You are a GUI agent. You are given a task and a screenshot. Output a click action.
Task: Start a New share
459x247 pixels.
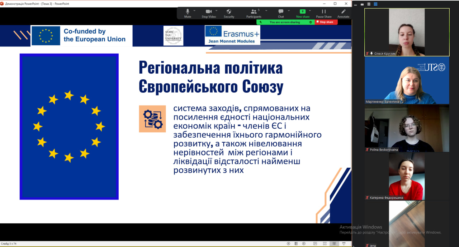coord(303,13)
